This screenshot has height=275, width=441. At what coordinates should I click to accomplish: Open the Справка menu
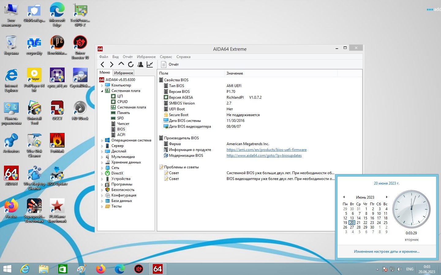[183, 57]
